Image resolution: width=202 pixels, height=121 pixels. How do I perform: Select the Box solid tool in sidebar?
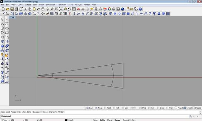[x=2, y=46]
